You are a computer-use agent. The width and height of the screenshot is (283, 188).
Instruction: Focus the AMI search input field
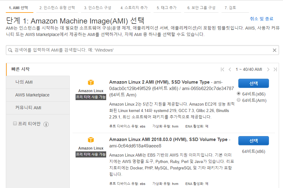tap(142, 50)
